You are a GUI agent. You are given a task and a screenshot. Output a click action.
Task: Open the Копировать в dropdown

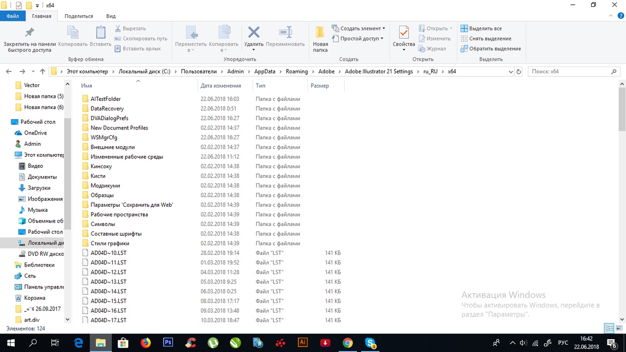(x=224, y=50)
